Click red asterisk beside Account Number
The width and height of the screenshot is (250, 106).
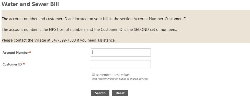pyautogui.click(x=30, y=52)
